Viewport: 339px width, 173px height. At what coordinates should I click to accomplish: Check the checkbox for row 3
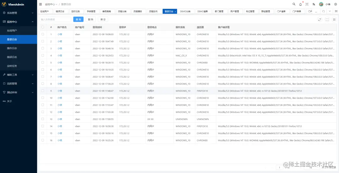point(43,48)
